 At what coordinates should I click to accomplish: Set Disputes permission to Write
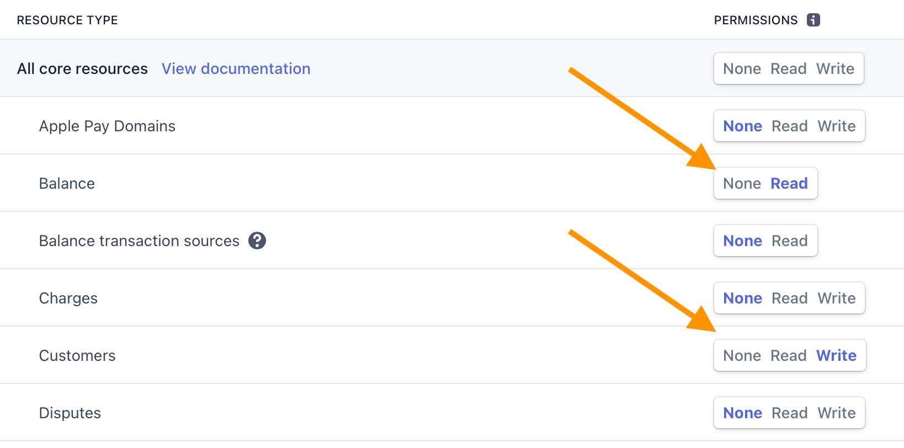836,413
